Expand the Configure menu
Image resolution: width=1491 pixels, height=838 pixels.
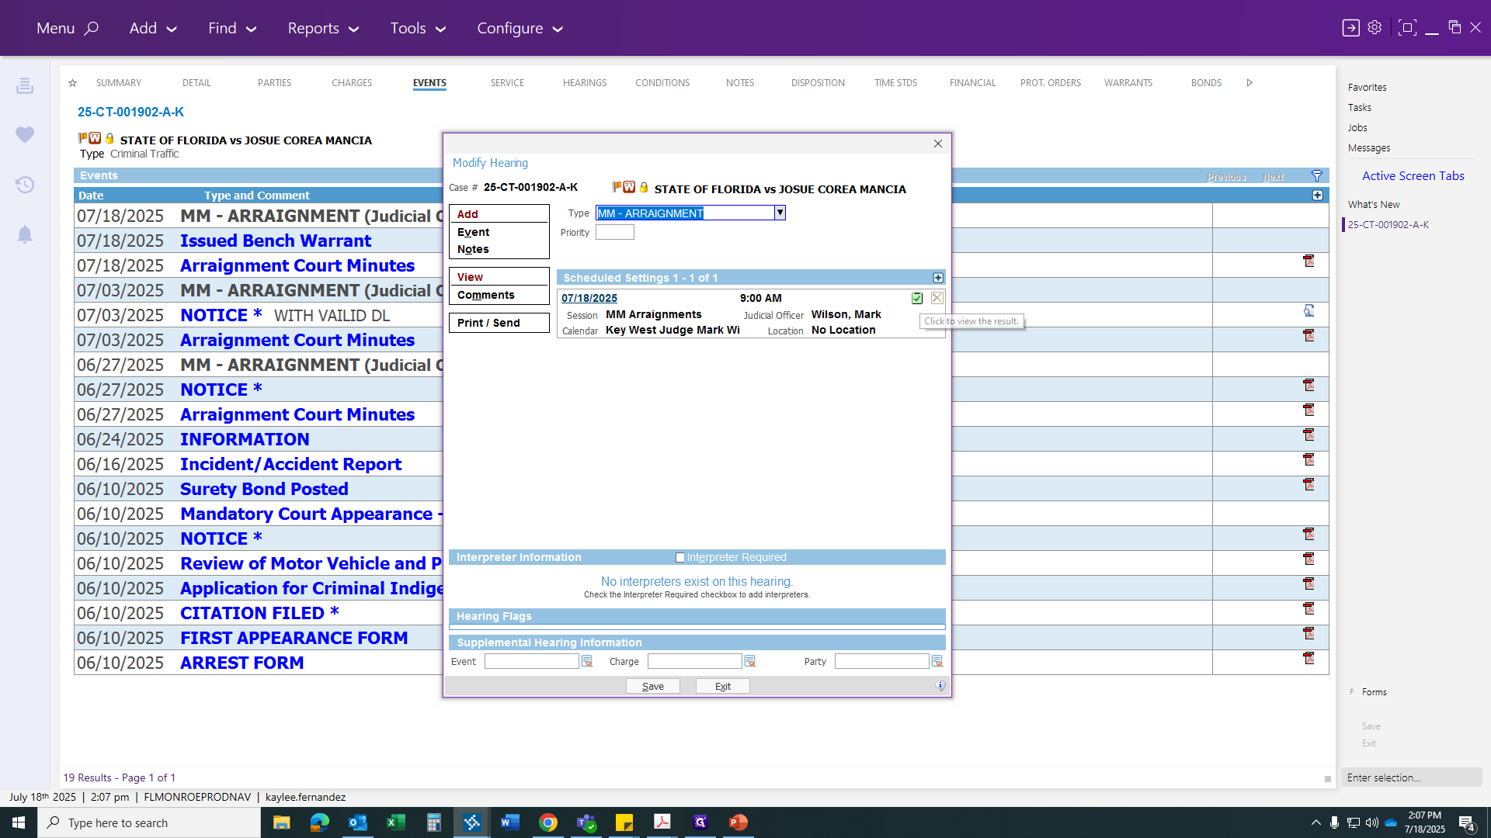(x=520, y=28)
